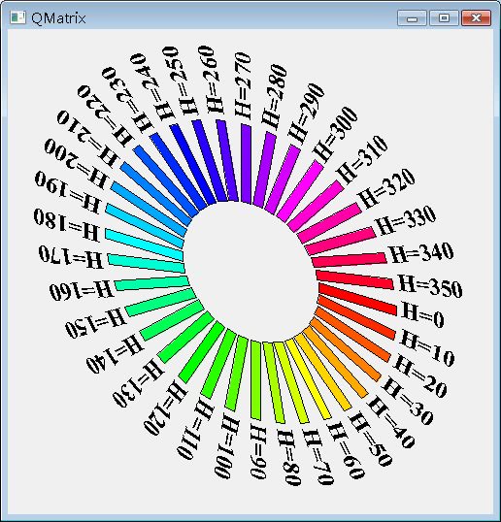Click the red bar labeled H=0
This screenshot has width=501, height=522.
(x=357, y=299)
